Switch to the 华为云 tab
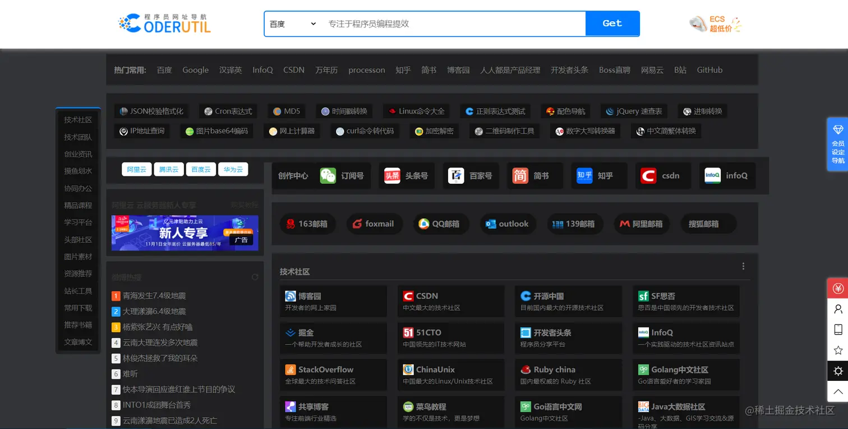848x429 pixels. point(233,169)
